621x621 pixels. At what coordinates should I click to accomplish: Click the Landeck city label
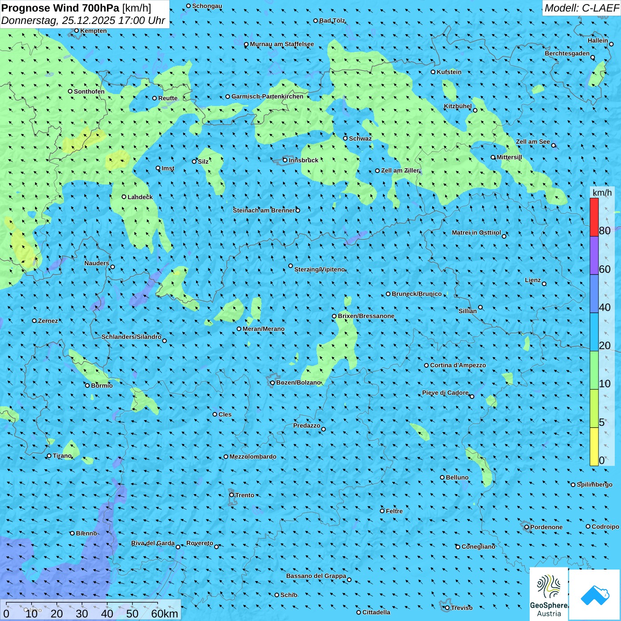click(140, 197)
